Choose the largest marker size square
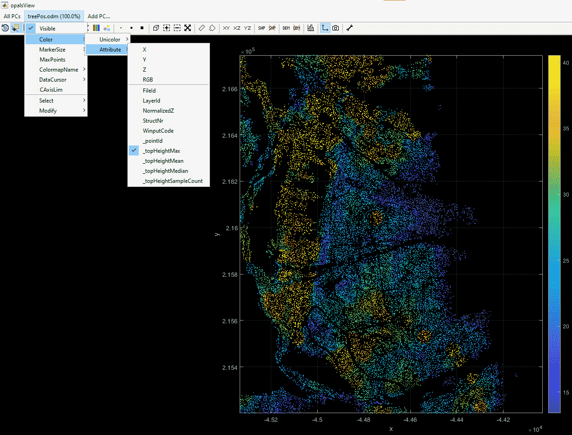Screen dimensions: 572x435 (x=142, y=28)
